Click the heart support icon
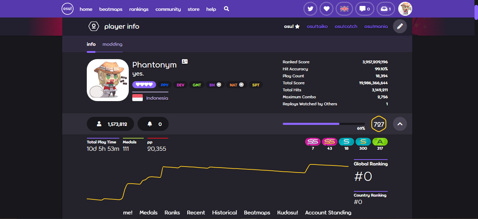This screenshot has height=219, width=478. [x=326, y=9]
